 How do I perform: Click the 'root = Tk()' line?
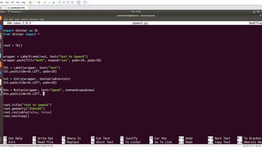[13, 45]
